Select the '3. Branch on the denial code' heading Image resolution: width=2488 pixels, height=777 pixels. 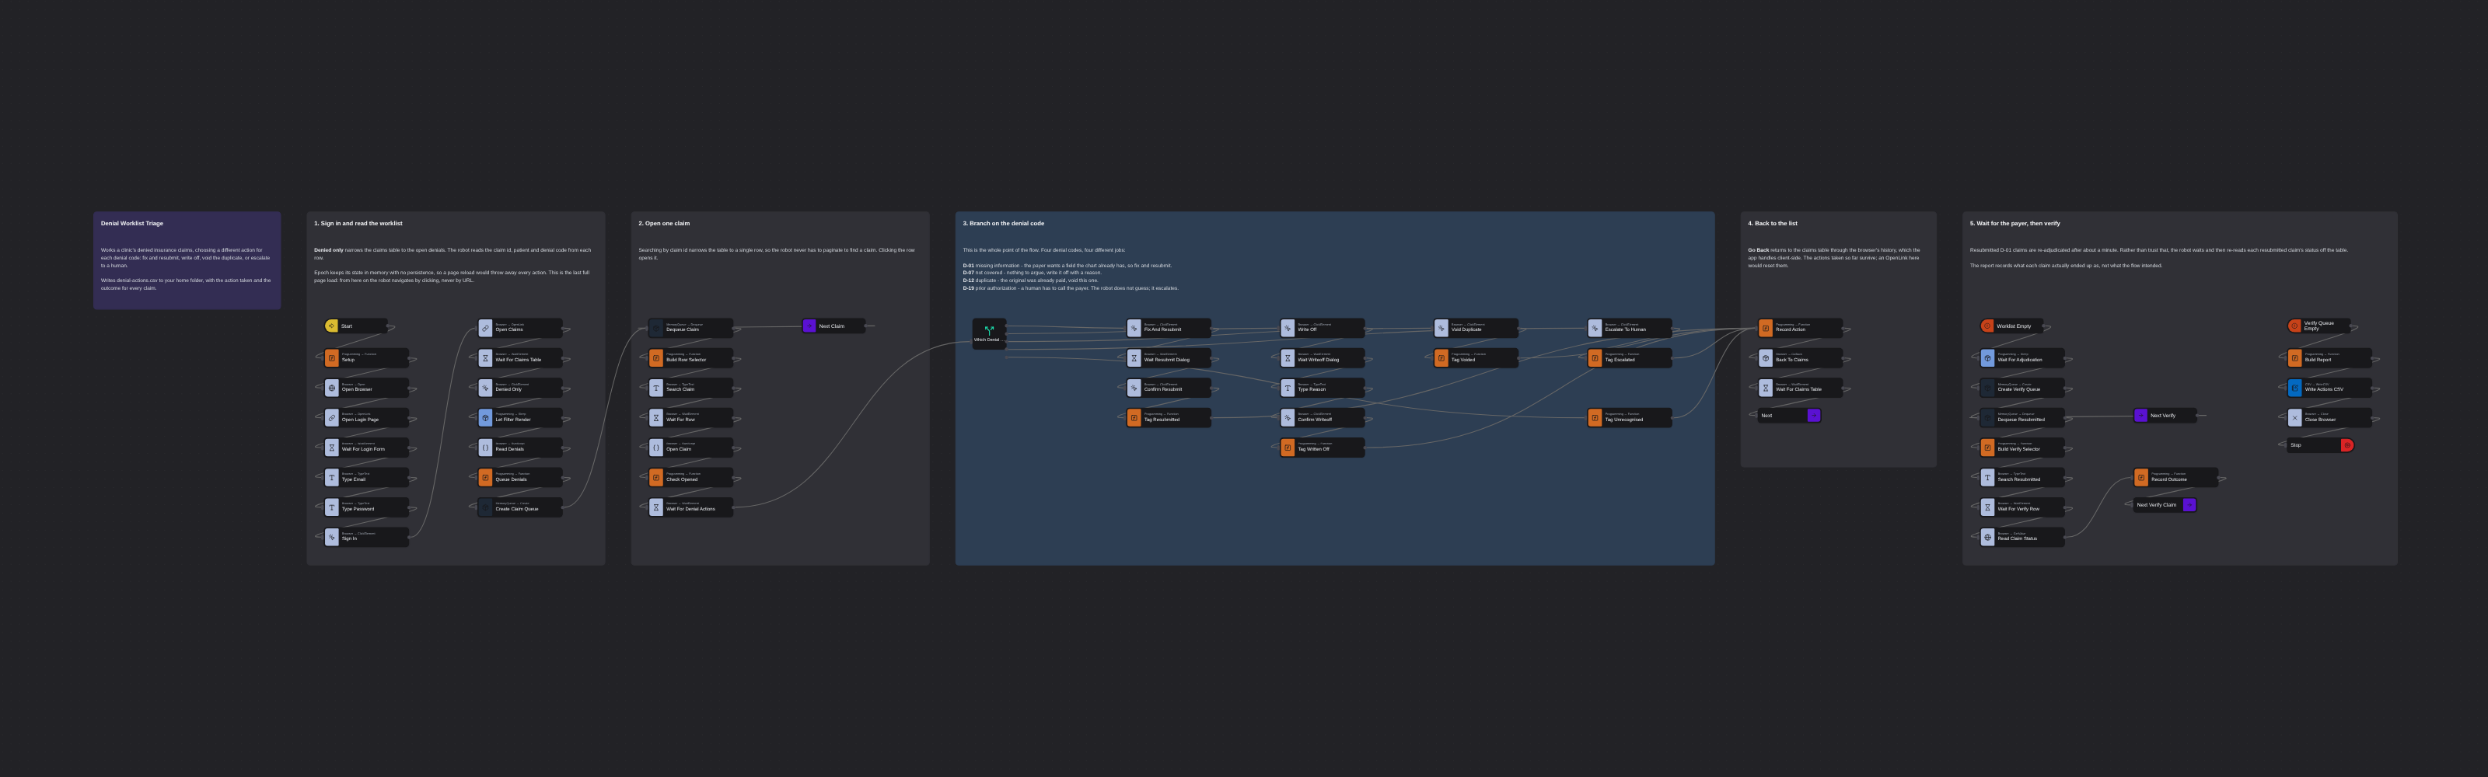pyautogui.click(x=1004, y=223)
